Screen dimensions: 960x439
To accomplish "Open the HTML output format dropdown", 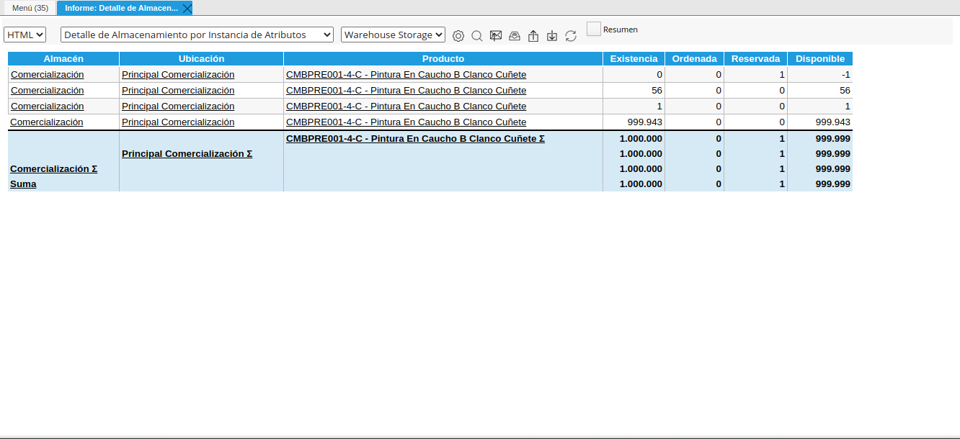I will point(25,33).
